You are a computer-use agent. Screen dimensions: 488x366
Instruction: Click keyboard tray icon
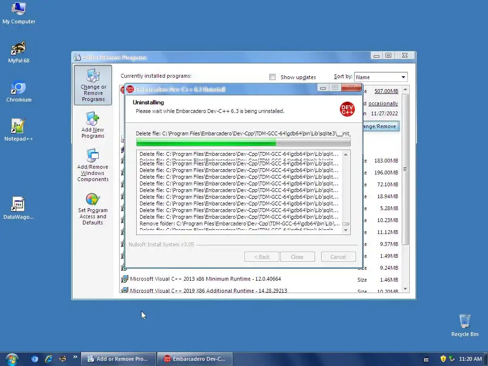tap(427, 359)
